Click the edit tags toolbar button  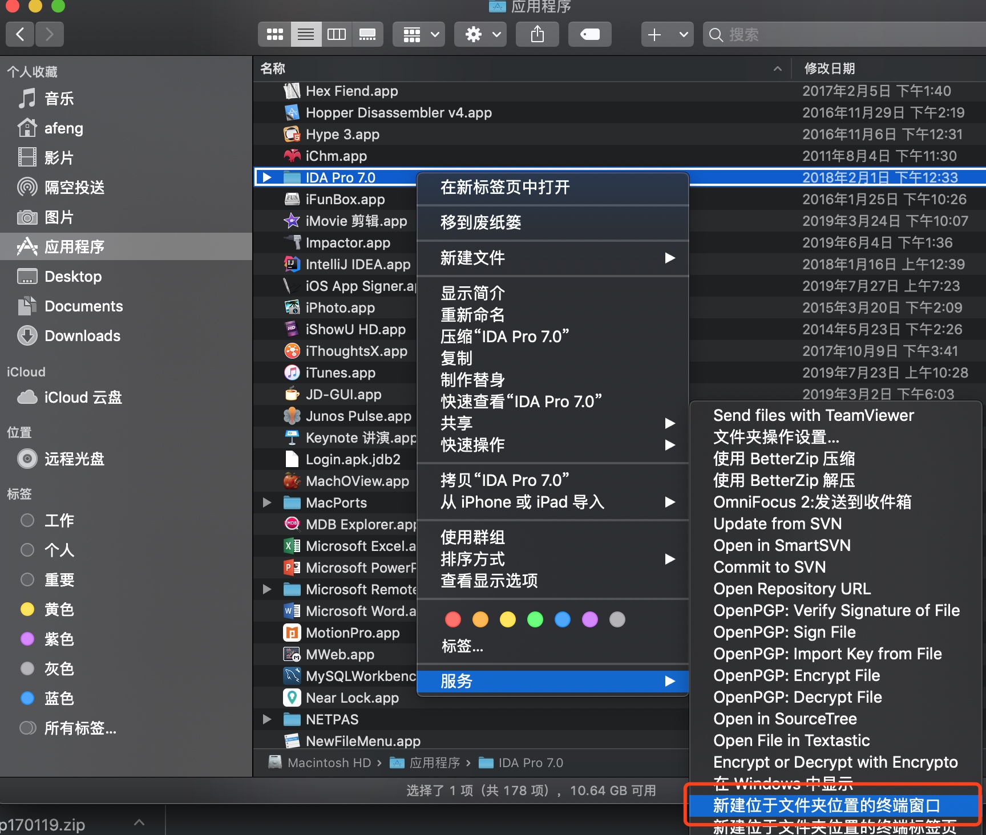[x=589, y=34]
